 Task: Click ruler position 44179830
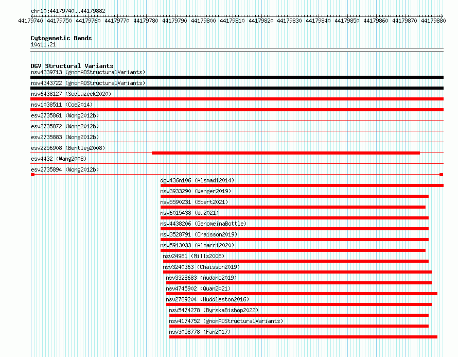click(x=289, y=21)
